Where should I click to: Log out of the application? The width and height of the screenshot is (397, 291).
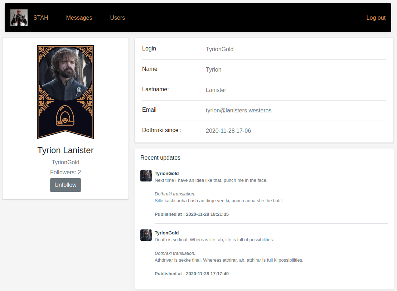[x=376, y=18]
